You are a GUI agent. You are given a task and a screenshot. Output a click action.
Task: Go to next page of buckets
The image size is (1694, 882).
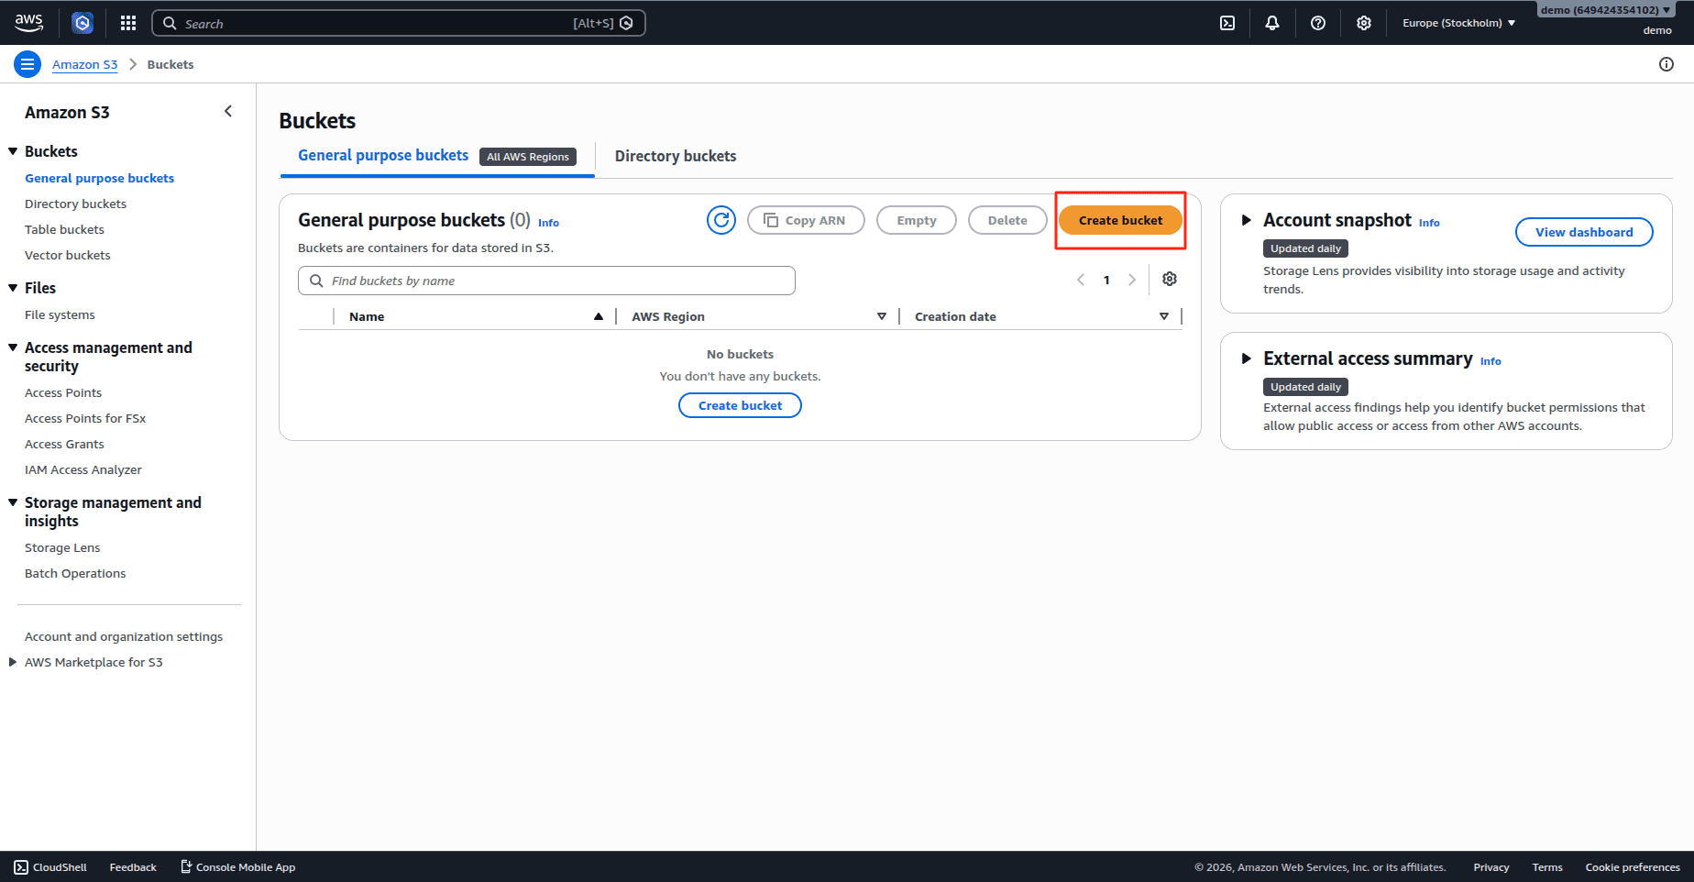1132,280
